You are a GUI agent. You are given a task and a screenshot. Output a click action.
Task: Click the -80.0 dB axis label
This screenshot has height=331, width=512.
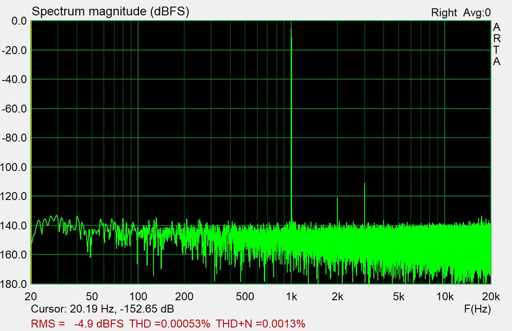pyautogui.click(x=15, y=138)
